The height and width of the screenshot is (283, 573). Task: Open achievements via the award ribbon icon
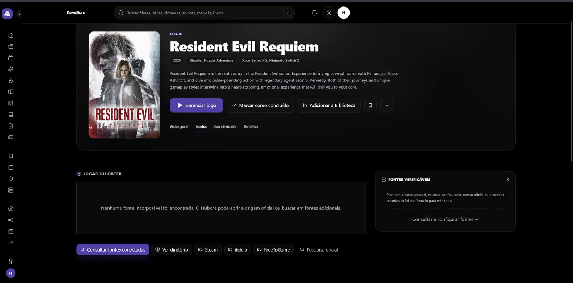[x=11, y=261]
